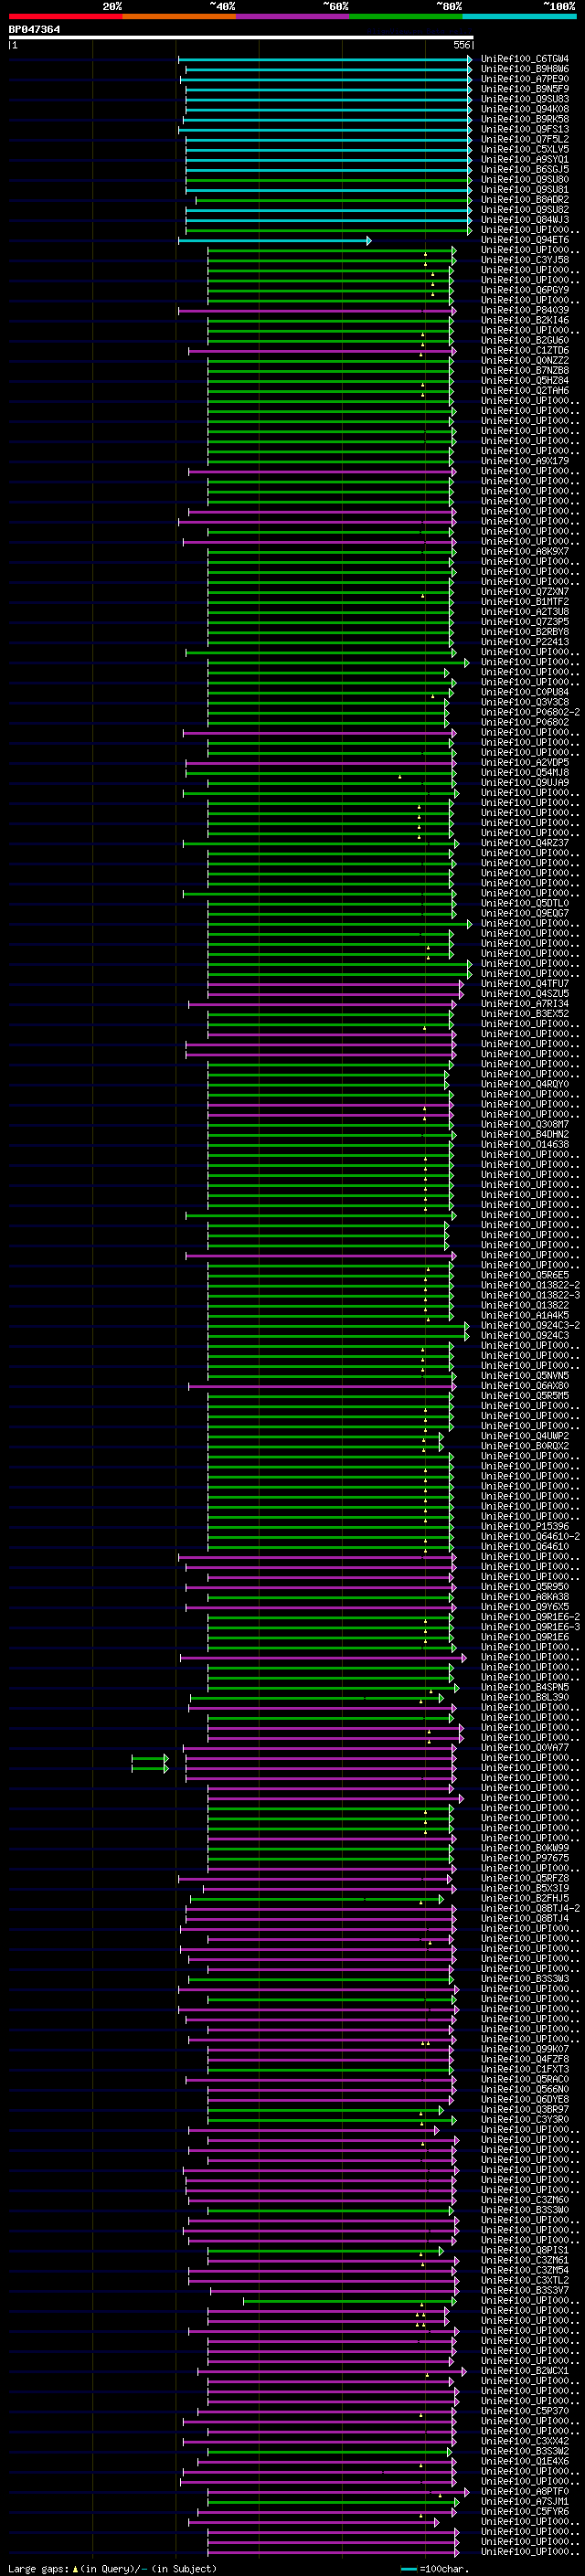Select the UniRef100_B8ADR2 label
The width and height of the screenshot is (585, 2576).
525,199
